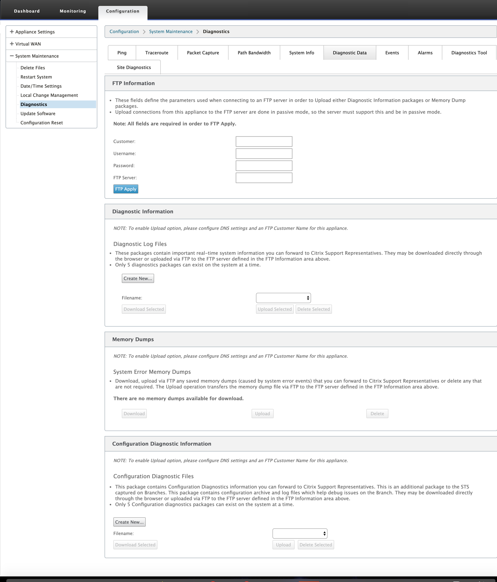Select Restart System in the sidebar

pyautogui.click(x=36, y=77)
